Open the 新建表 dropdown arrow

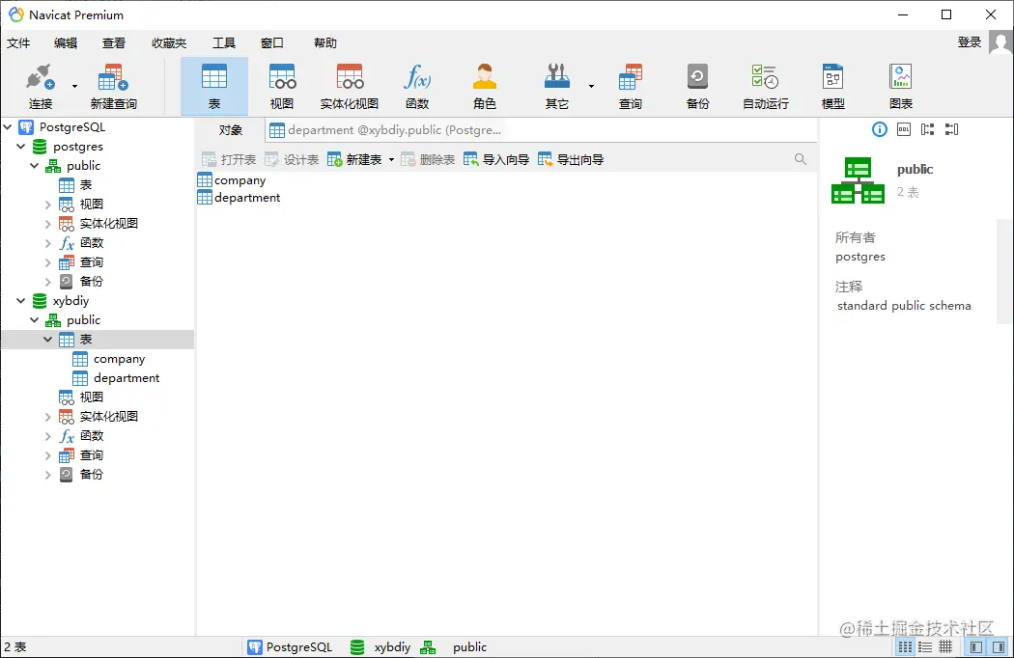tap(391, 159)
